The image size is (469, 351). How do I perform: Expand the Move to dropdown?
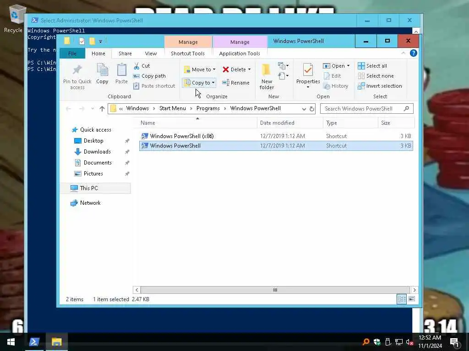click(x=214, y=69)
